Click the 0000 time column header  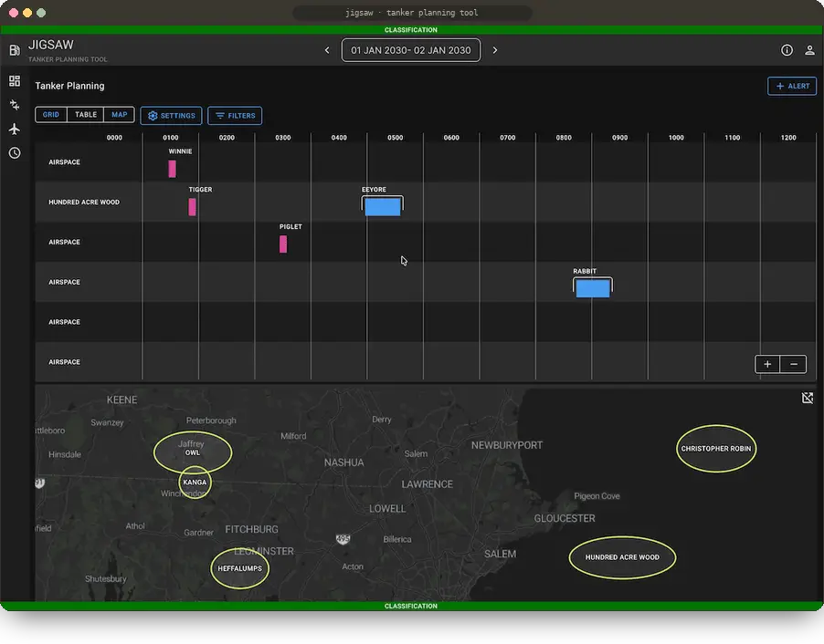114,138
